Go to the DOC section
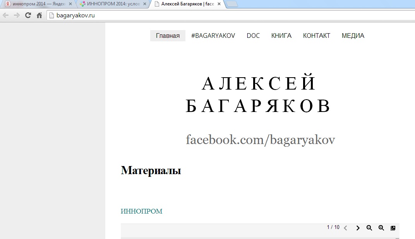Image resolution: width=415 pixels, height=239 pixels. click(x=253, y=36)
